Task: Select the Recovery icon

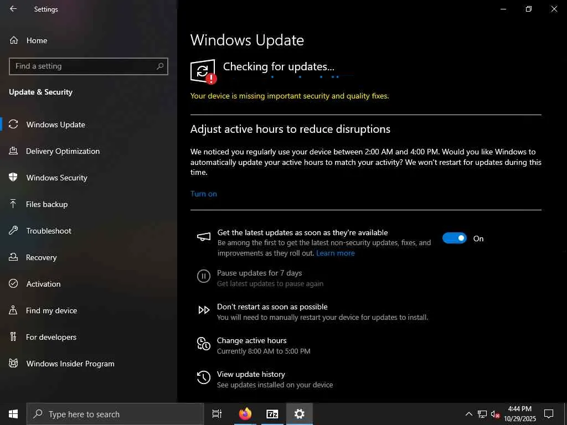Action: tap(13, 257)
